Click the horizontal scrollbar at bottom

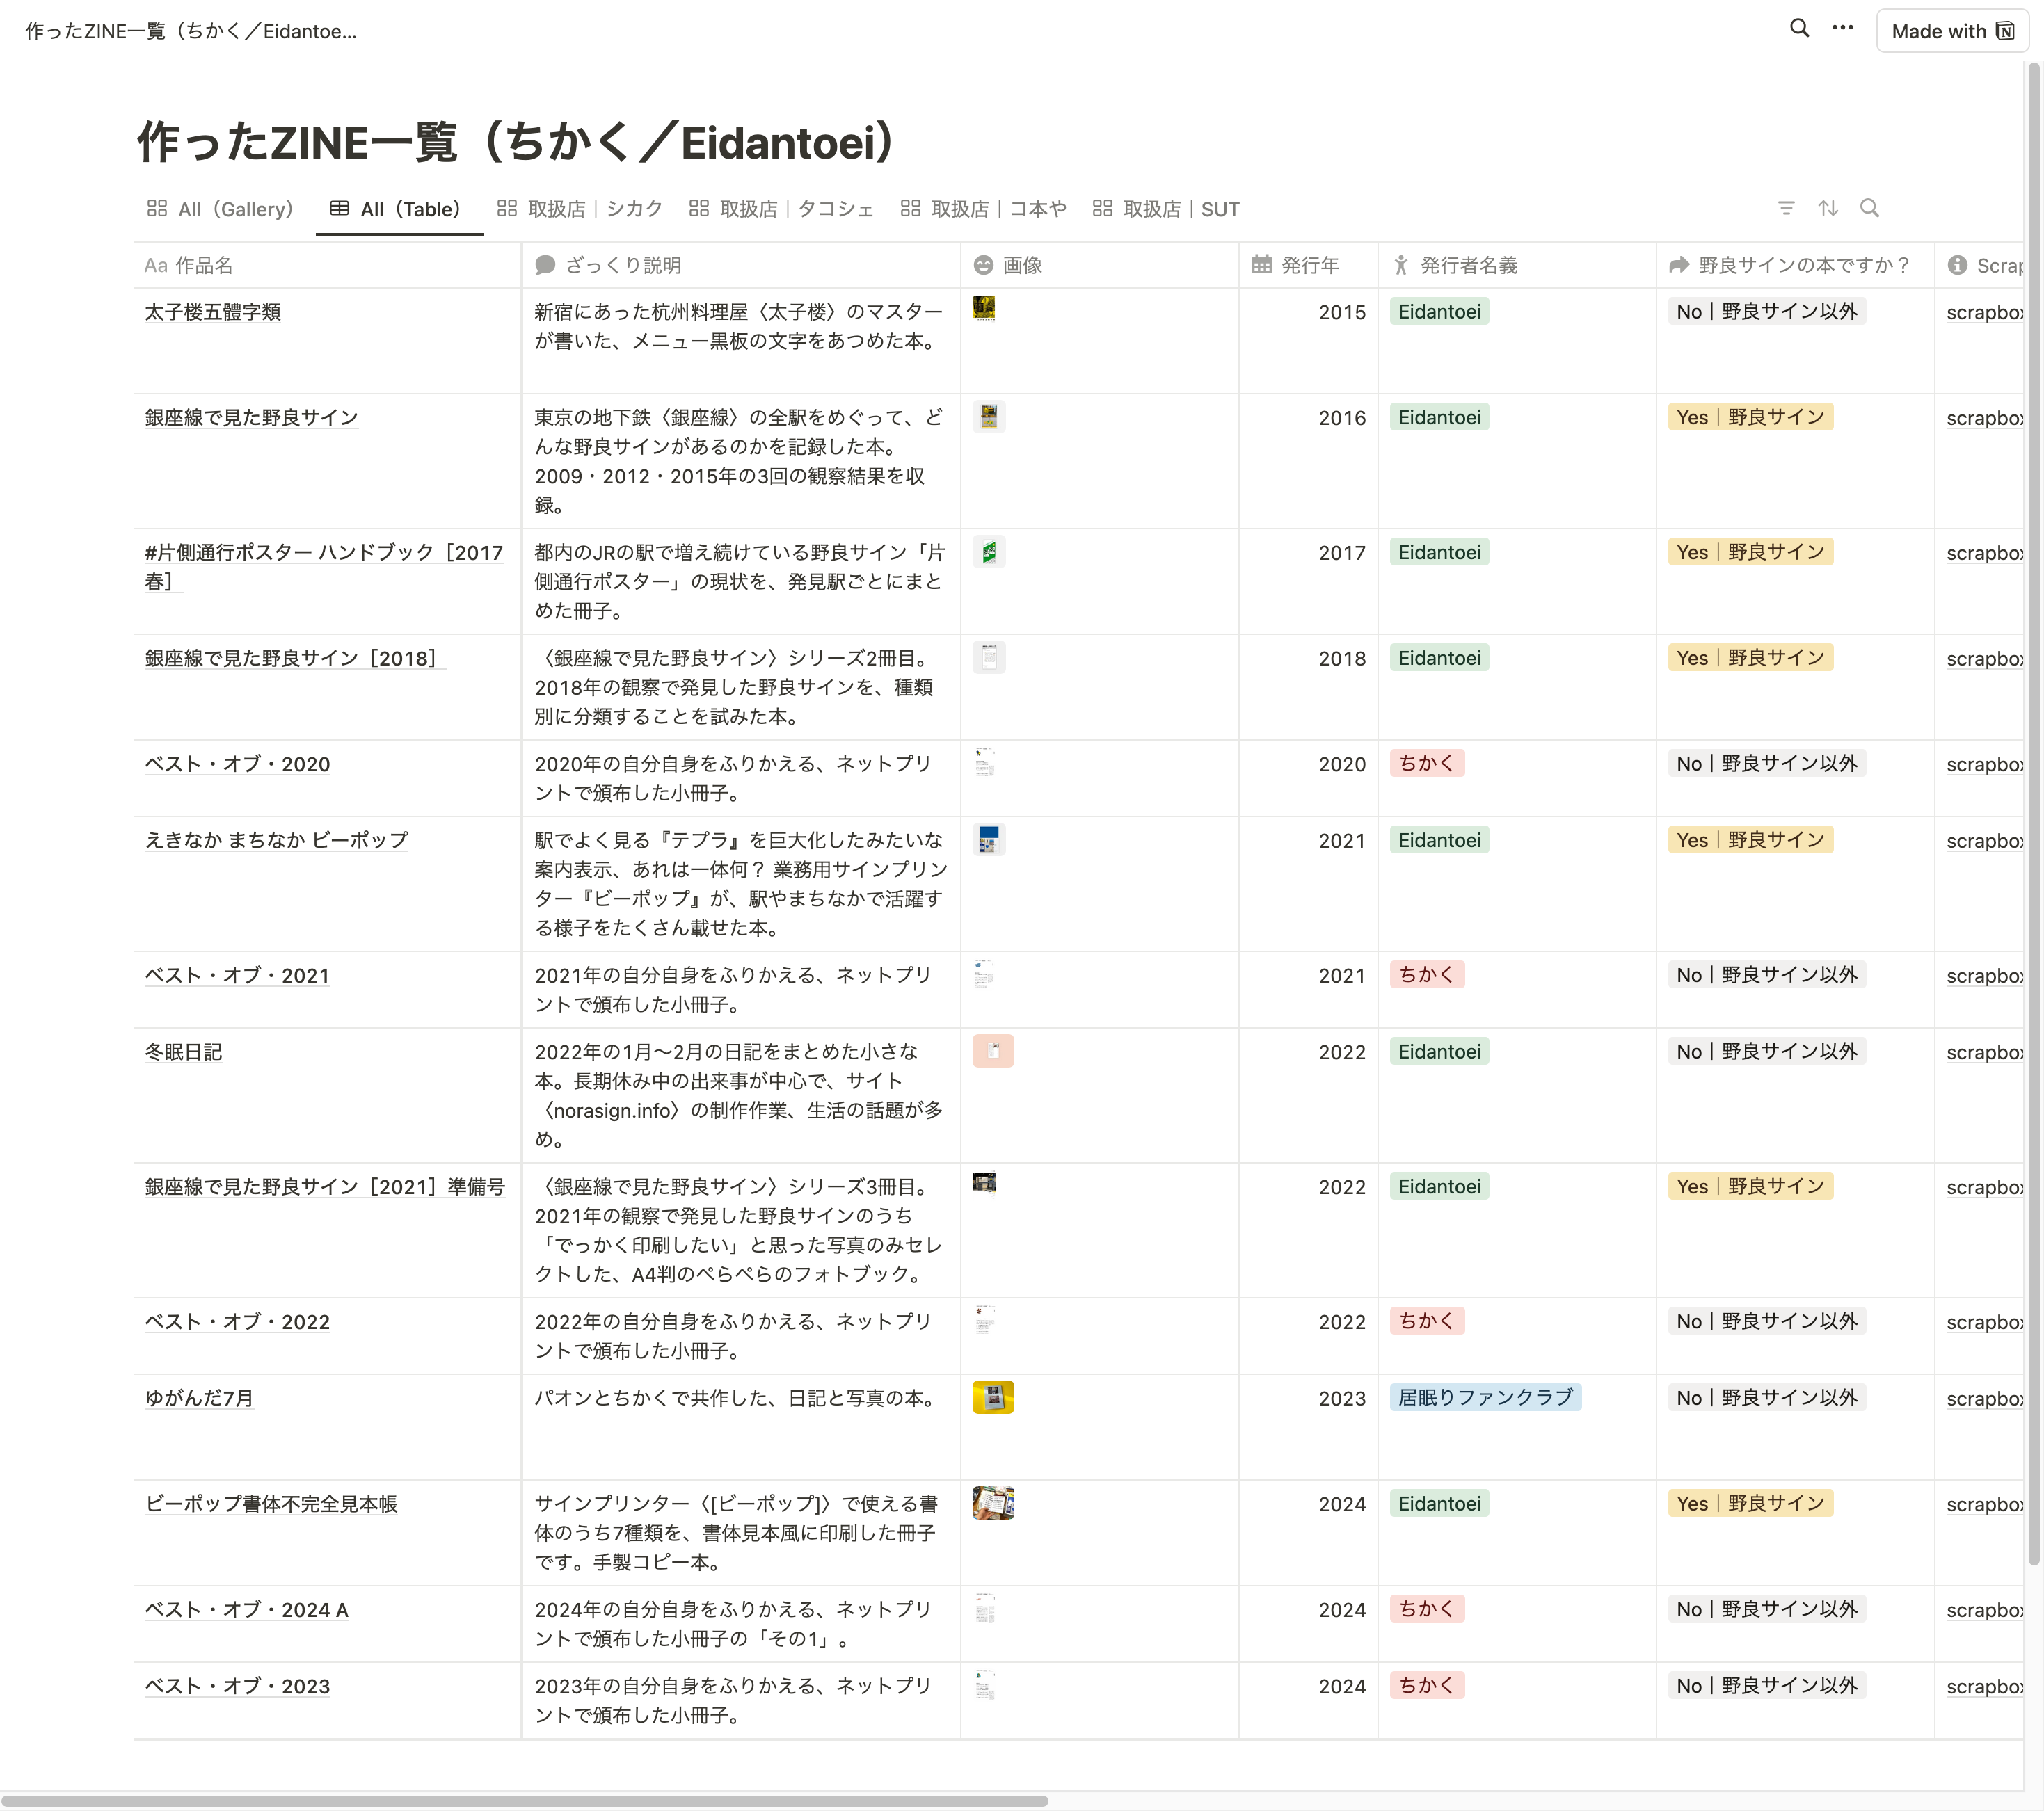point(524,1800)
